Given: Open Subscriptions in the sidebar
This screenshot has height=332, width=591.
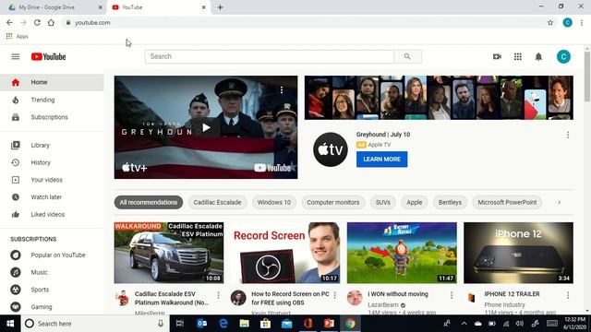Looking at the screenshot, I should click(52, 117).
